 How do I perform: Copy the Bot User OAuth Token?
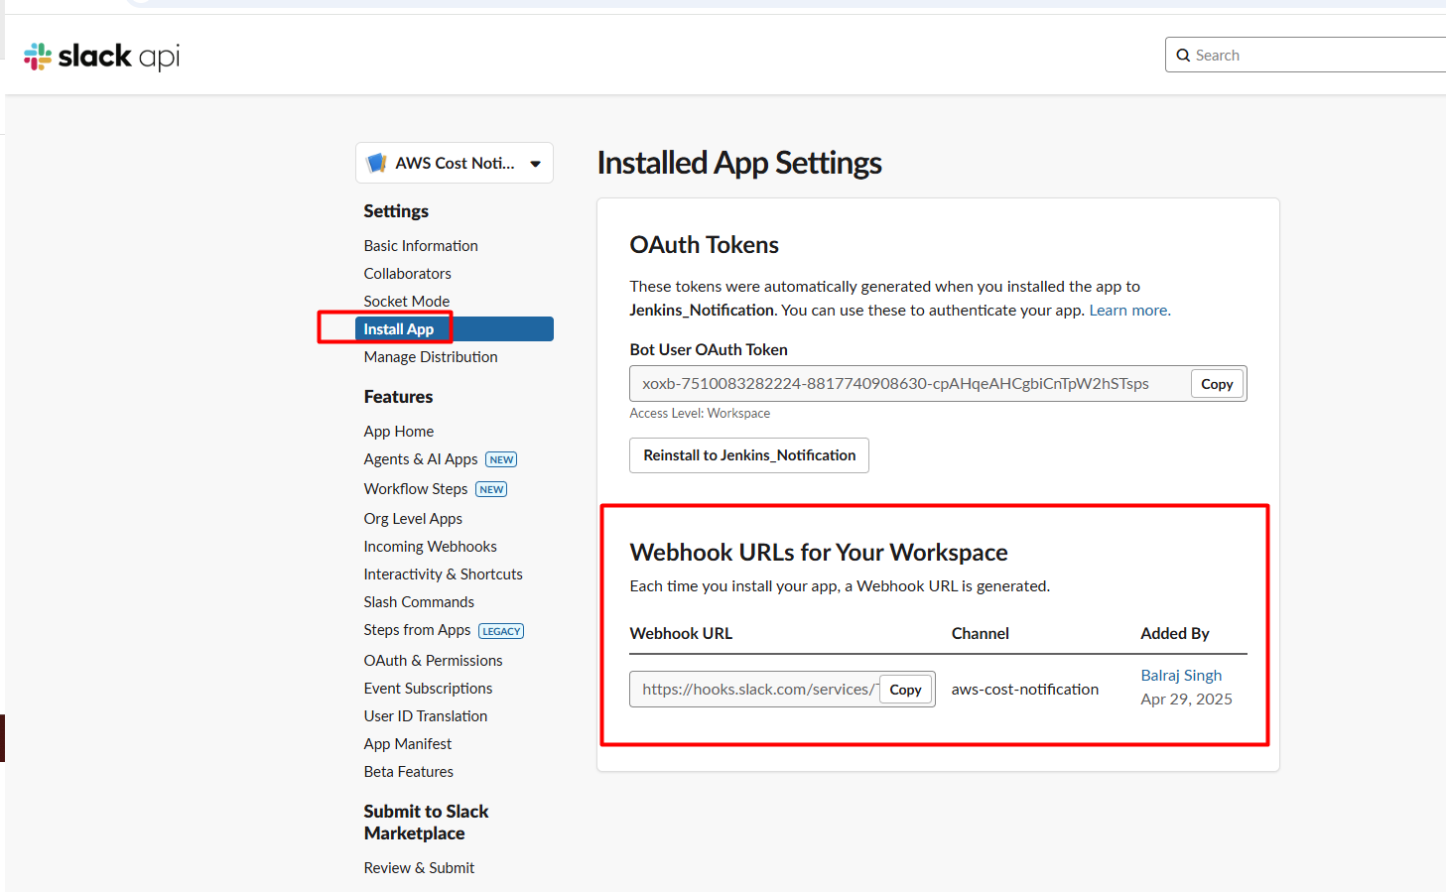point(1217,384)
